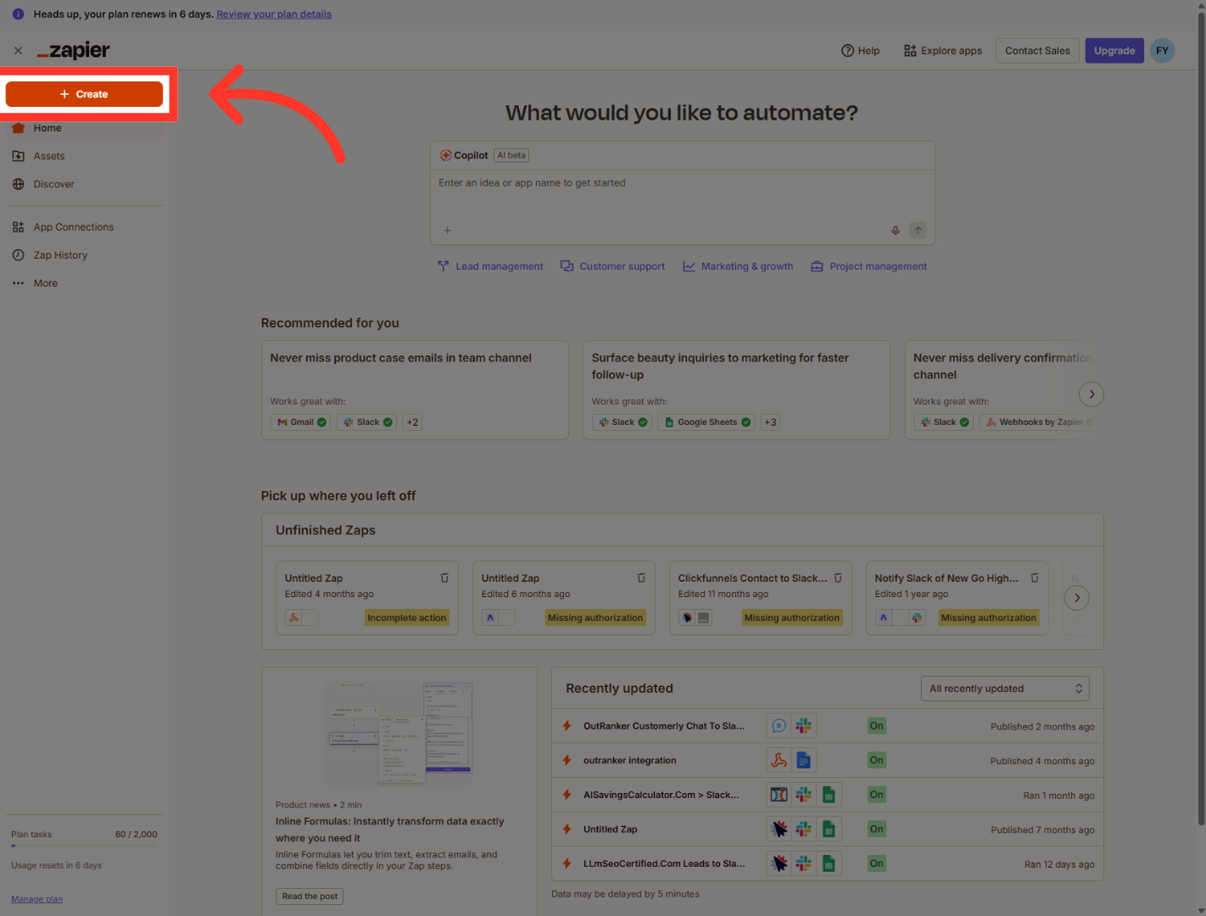Expand the More menu in the sidebar
The width and height of the screenshot is (1206, 916).
[x=45, y=283]
